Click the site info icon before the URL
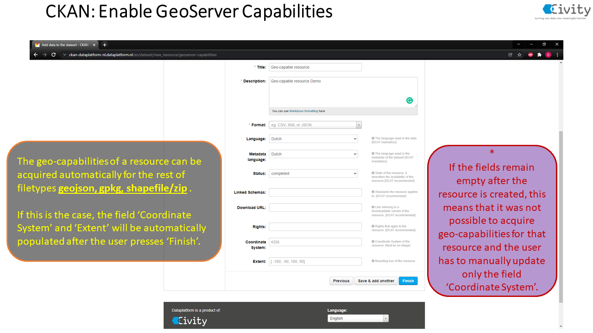This screenshot has height=333, width=593. coord(65,55)
